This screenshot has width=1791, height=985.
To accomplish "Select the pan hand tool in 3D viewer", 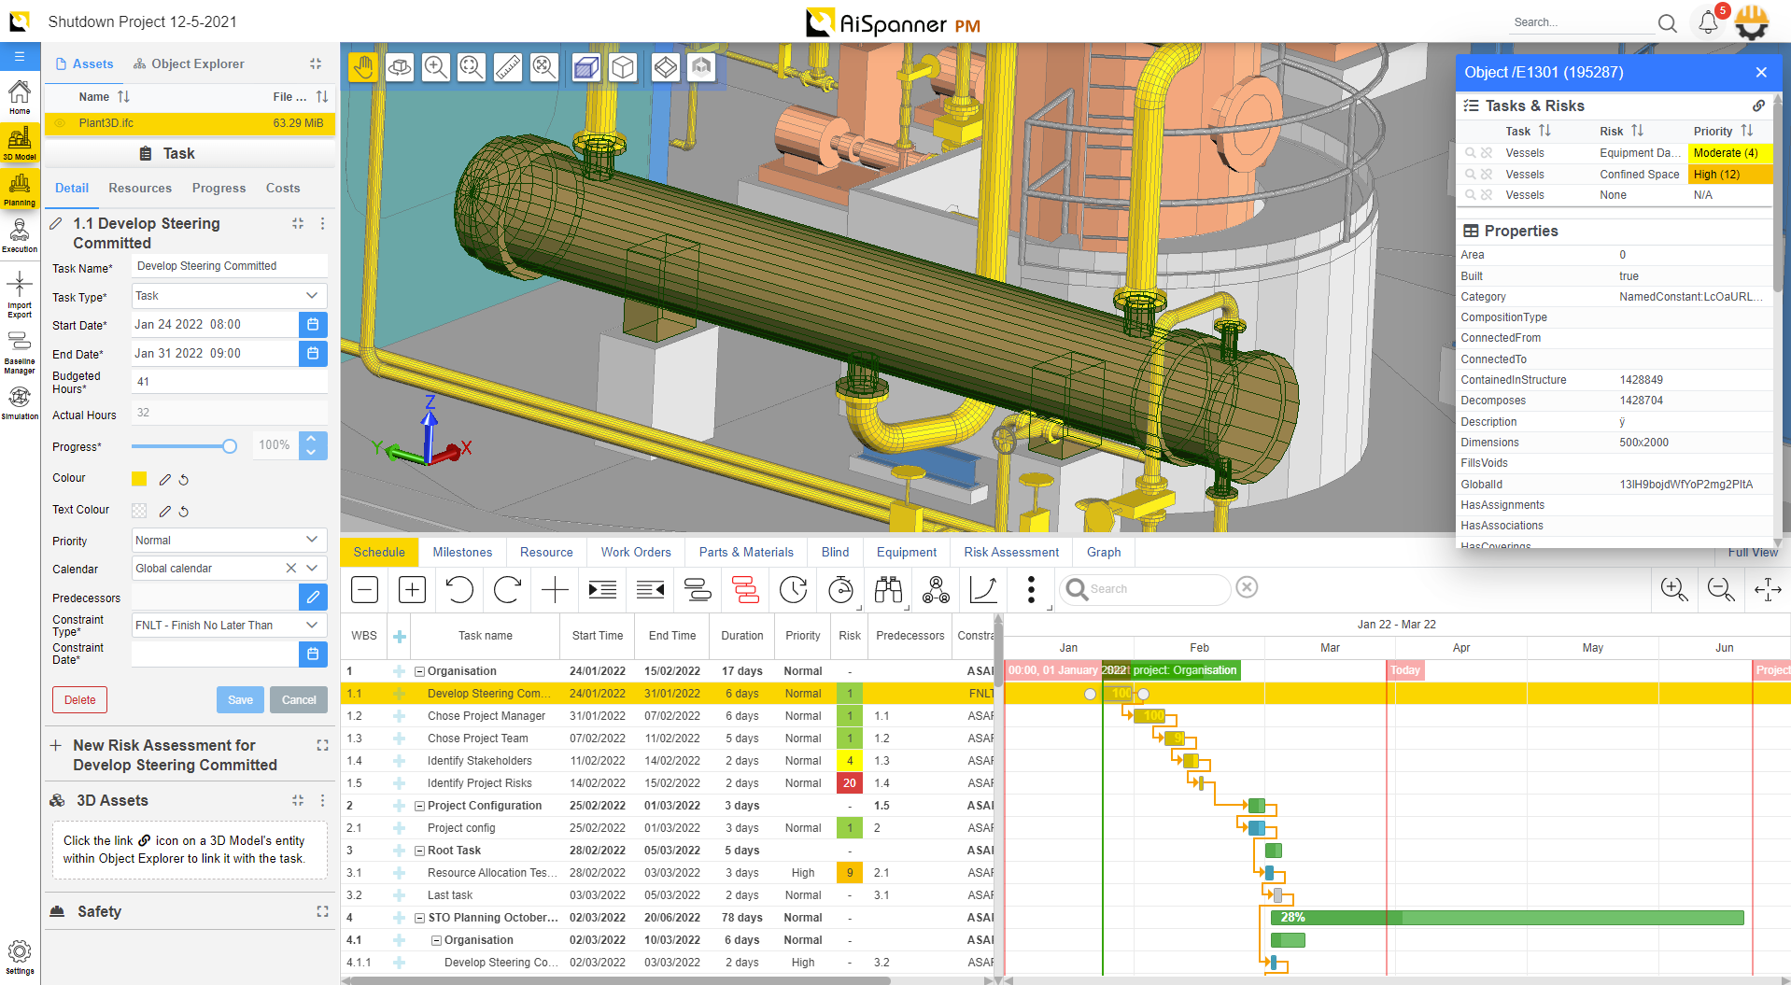I will [363, 67].
